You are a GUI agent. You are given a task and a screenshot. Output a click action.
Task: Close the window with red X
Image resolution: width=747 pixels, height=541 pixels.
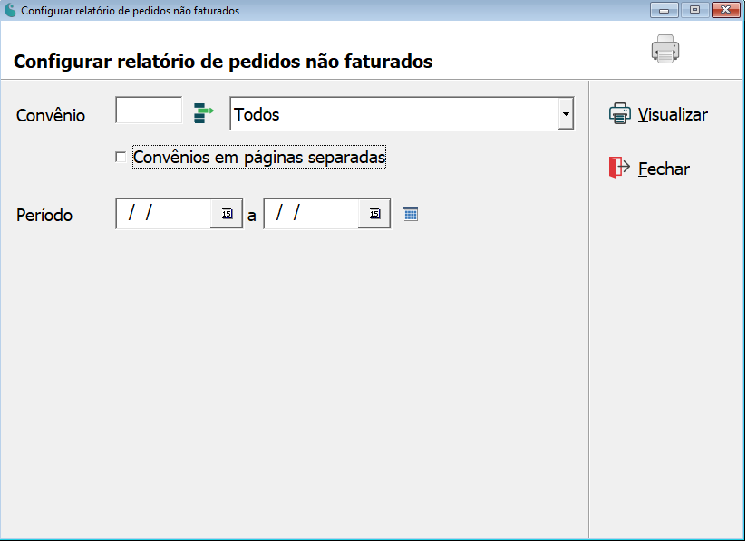(725, 10)
